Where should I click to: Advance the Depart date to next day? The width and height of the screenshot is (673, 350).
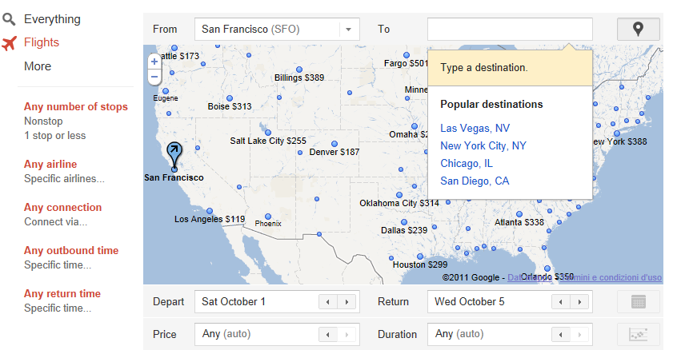347,302
